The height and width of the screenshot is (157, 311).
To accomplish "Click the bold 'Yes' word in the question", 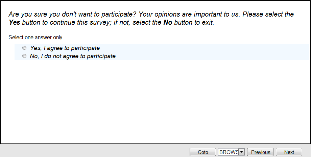I will click(15, 23).
